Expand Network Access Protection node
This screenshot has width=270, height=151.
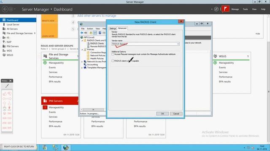[82, 62]
